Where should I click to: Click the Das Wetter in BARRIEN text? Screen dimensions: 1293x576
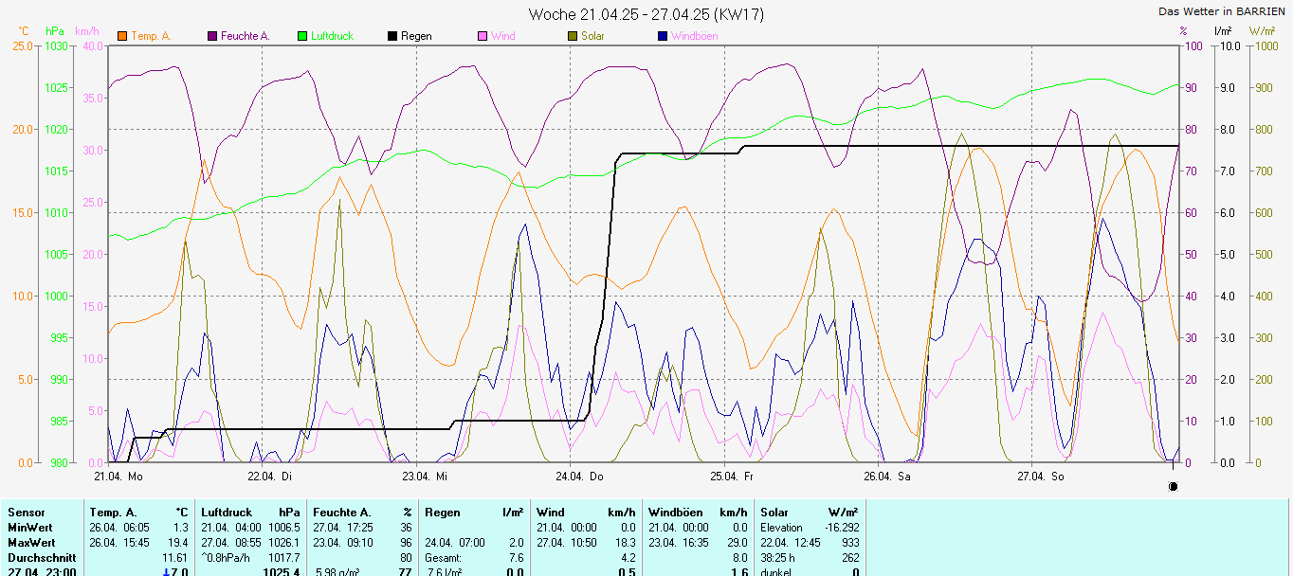(x=1222, y=11)
